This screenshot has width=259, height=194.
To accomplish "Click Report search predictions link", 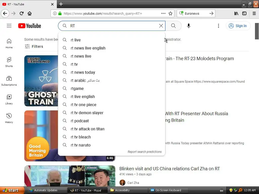I will [144, 152].
